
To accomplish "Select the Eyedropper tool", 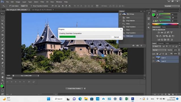I will tap(3, 31).
